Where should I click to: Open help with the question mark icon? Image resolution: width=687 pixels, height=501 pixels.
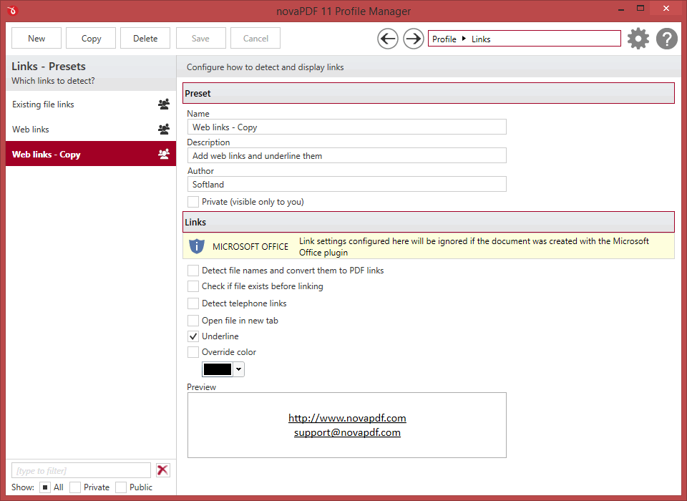coord(667,39)
